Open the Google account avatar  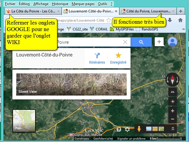coord(172,42)
